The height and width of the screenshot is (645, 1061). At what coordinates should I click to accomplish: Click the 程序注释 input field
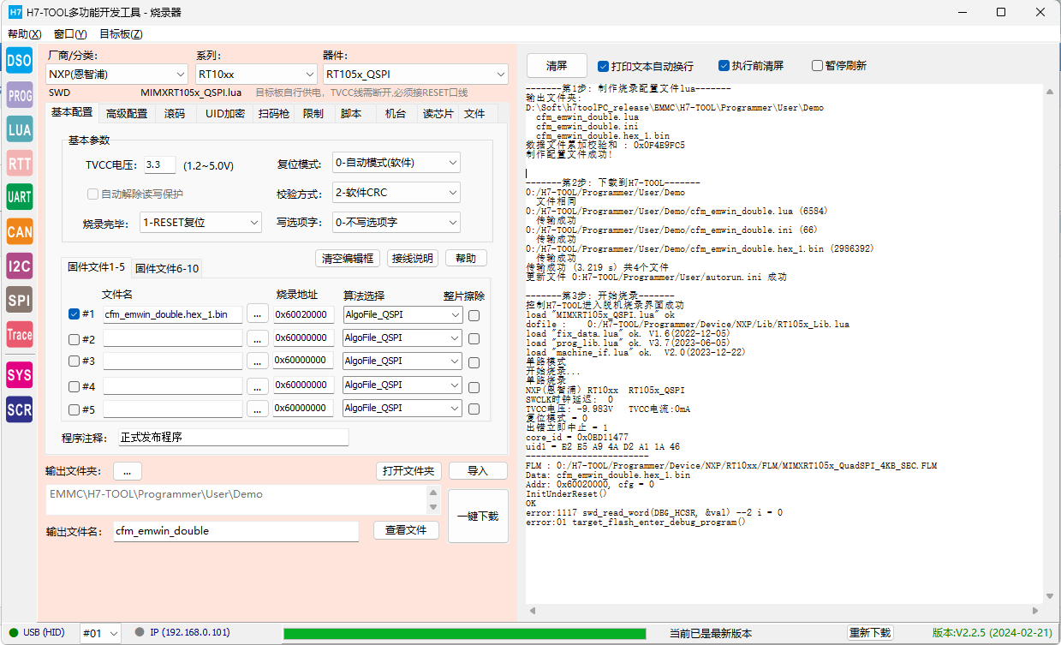pos(233,438)
